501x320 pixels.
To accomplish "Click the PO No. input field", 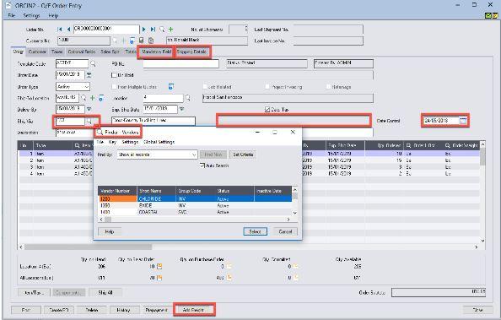I will click(x=180, y=63).
